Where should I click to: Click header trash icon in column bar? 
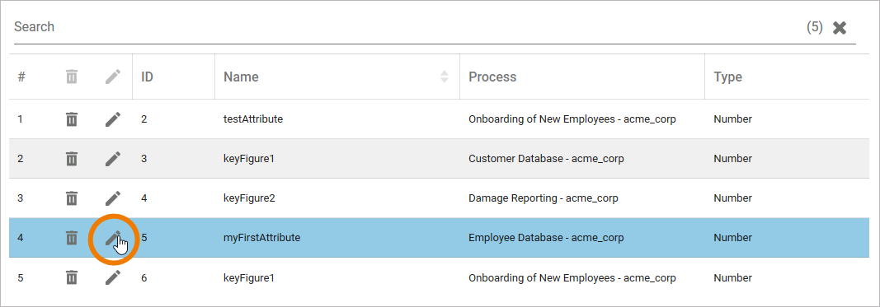click(x=71, y=77)
